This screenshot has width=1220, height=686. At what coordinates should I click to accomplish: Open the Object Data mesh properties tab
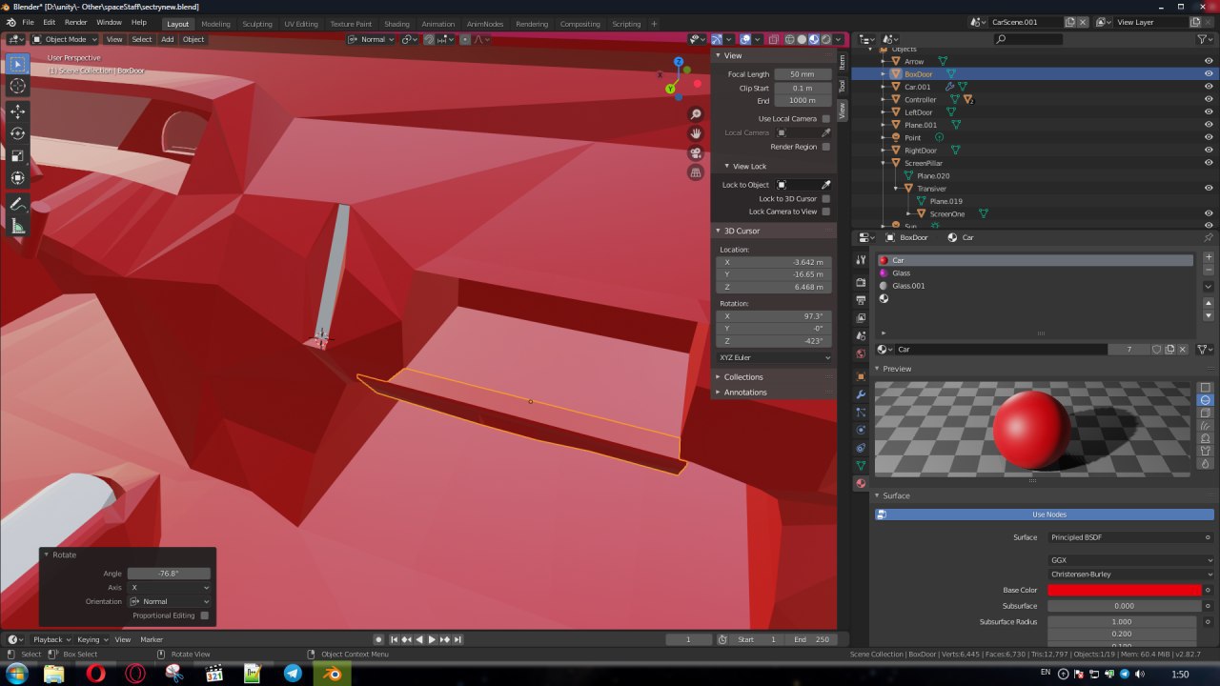(861, 466)
